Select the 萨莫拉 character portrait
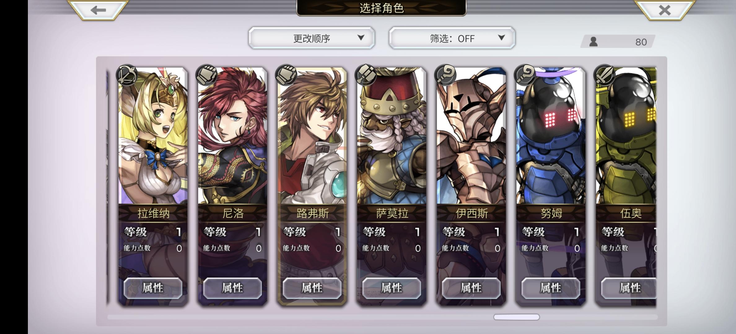 click(x=392, y=136)
